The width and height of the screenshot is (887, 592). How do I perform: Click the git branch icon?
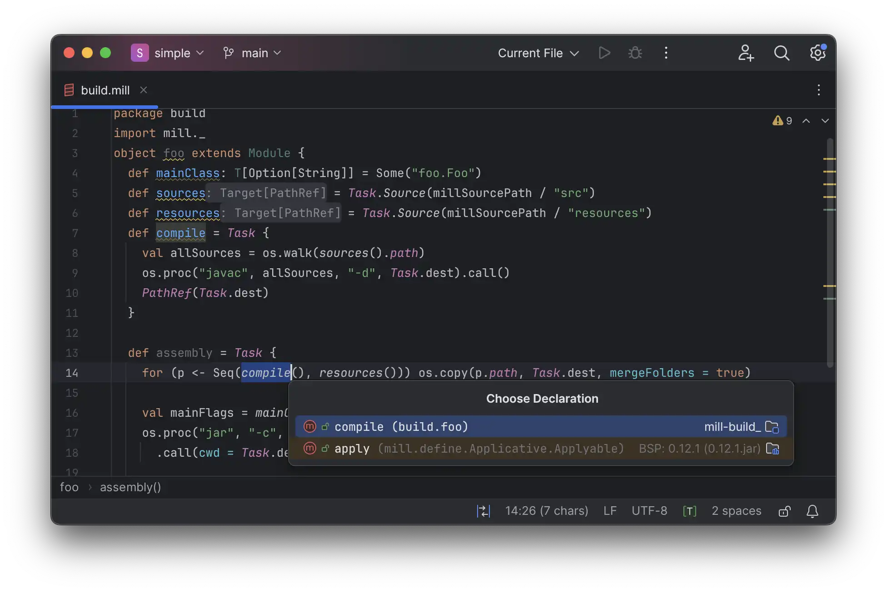[x=229, y=53]
